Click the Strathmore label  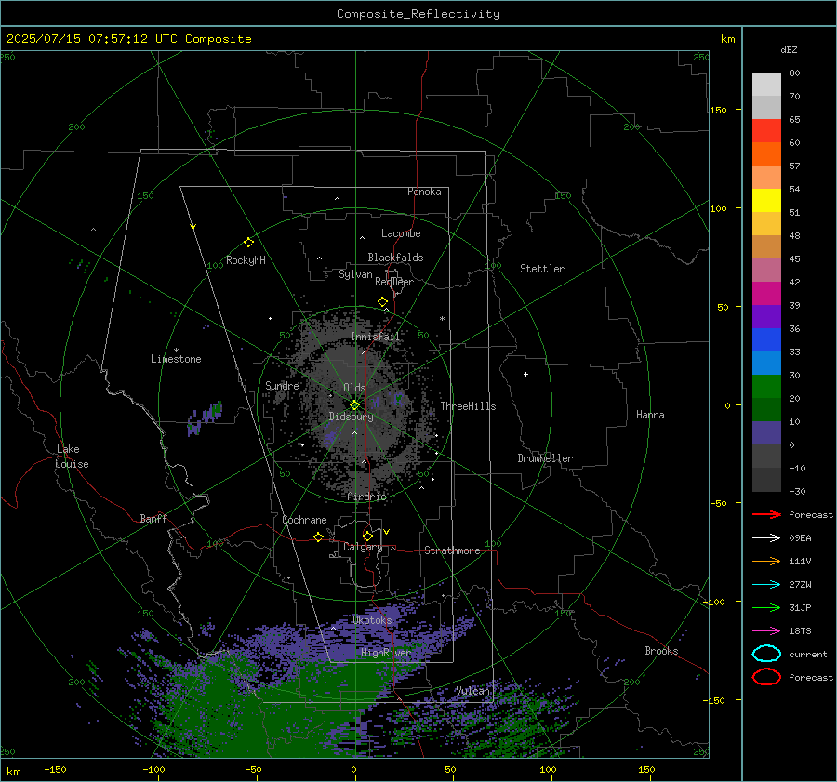pyautogui.click(x=452, y=550)
